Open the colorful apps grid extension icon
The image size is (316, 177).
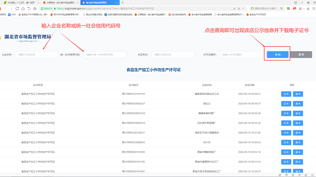(x=288, y=8)
